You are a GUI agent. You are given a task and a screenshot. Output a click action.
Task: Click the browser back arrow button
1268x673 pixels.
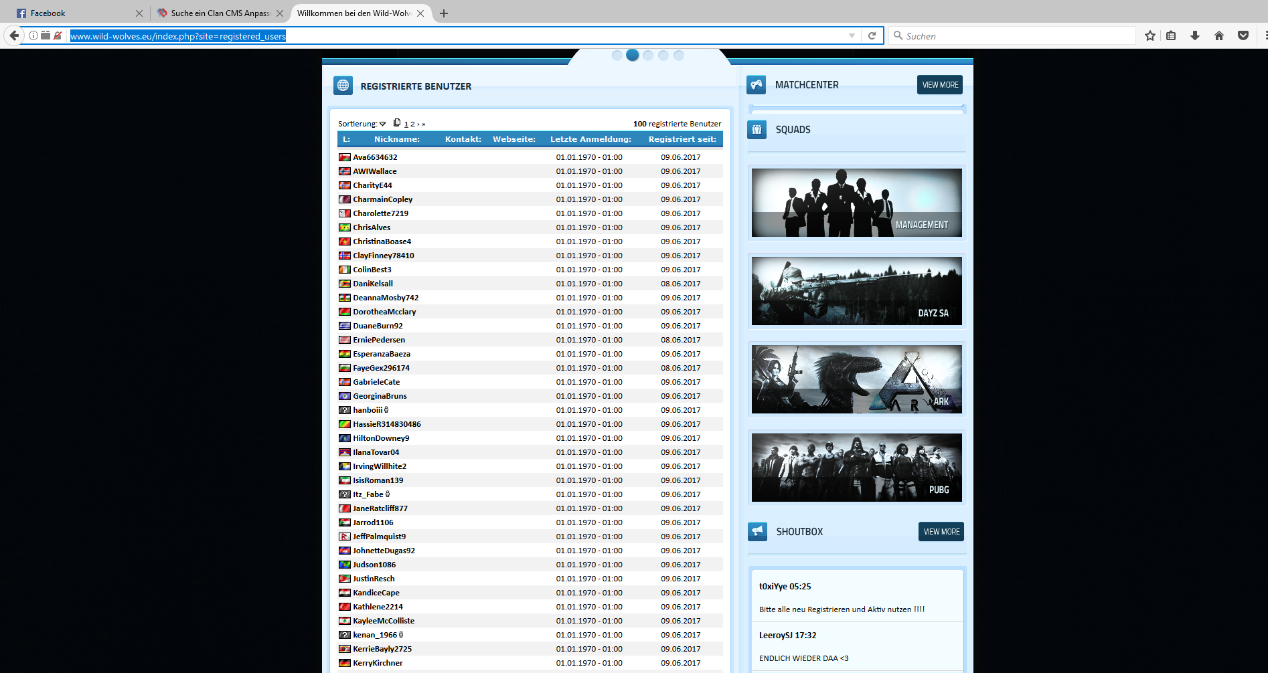click(14, 35)
